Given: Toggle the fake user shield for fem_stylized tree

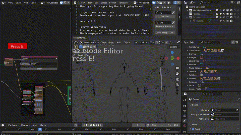Looking at the screenshot, I should click(x=61, y=3).
